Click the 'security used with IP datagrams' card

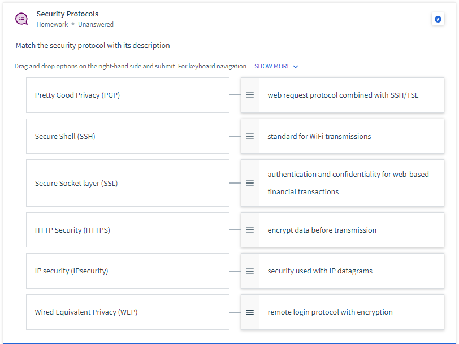pos(343,271)
